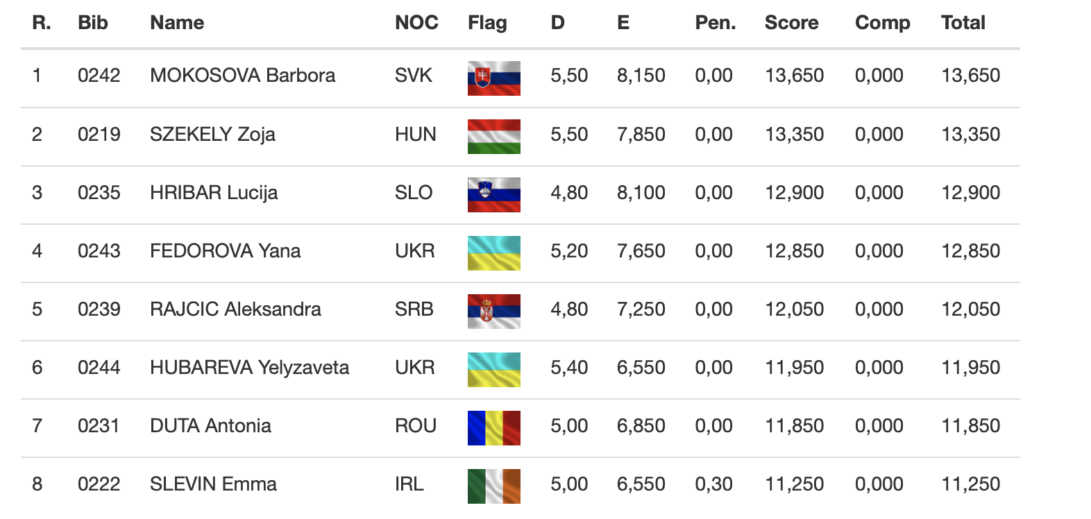Click the Bib column header
Viewport: 1091px width, 519px height.
(93, 23)
